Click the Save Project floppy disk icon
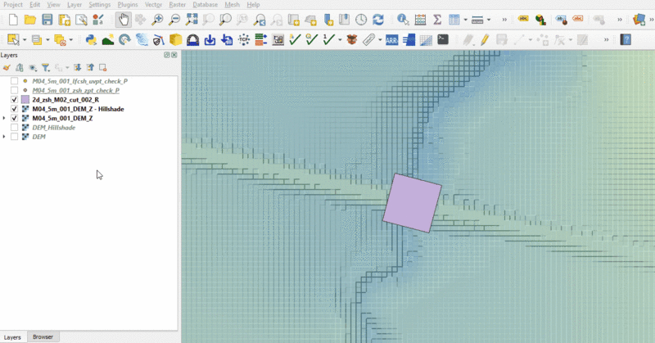Viewport: 655px width, 343px height. 47,19
